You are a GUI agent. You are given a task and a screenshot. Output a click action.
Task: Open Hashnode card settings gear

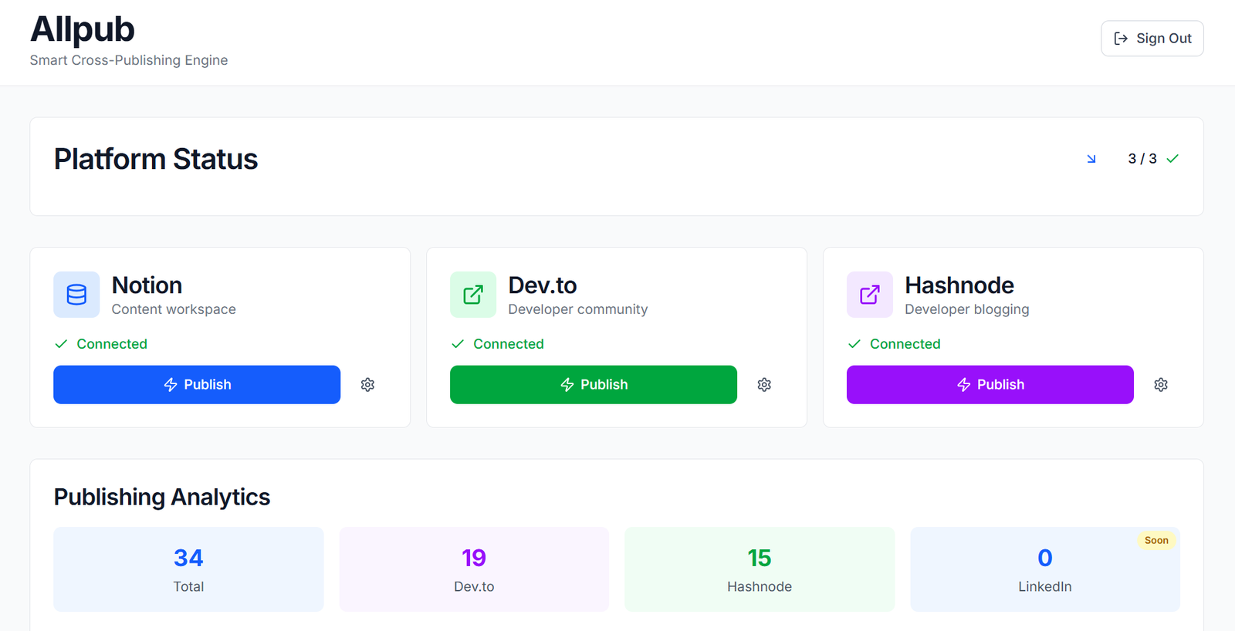[1161, 385]
